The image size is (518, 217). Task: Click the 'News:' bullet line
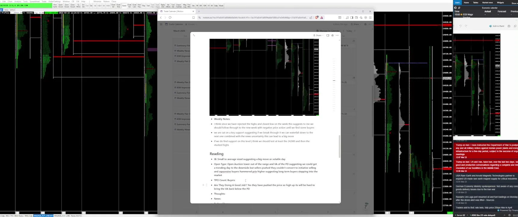point(217,199)
